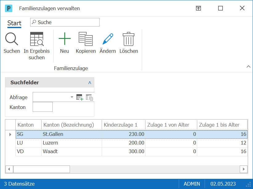Sort by Kanton (Bezeichnung) column header
Image resolution: width=253 pixels, height=189 pixels.
click(x=71, y=125)
